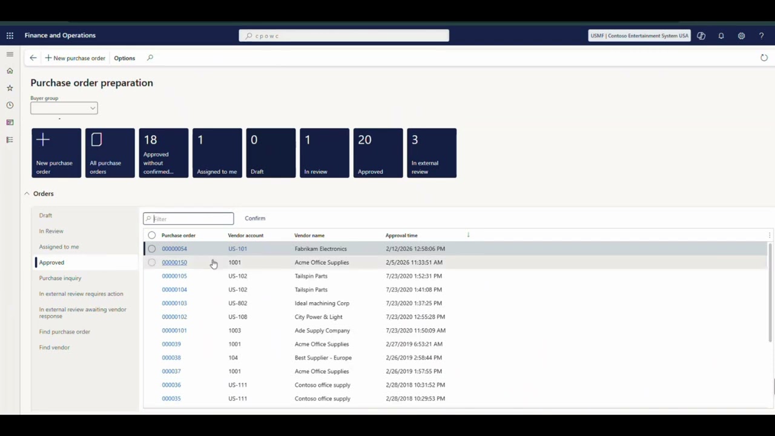Open the Options menu
Viewport: 775px width, 436px height.
coord(125,58)
